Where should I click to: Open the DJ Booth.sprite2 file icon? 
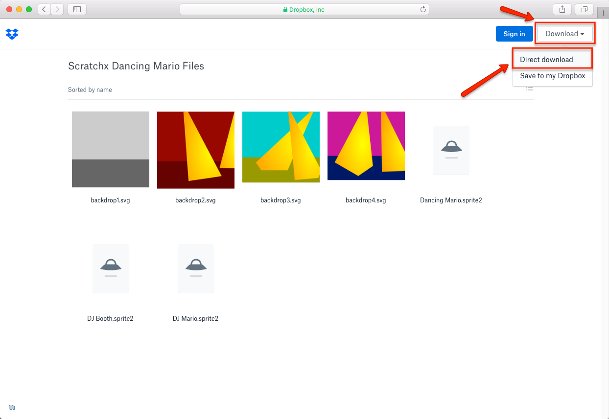(x=111, y=268)
